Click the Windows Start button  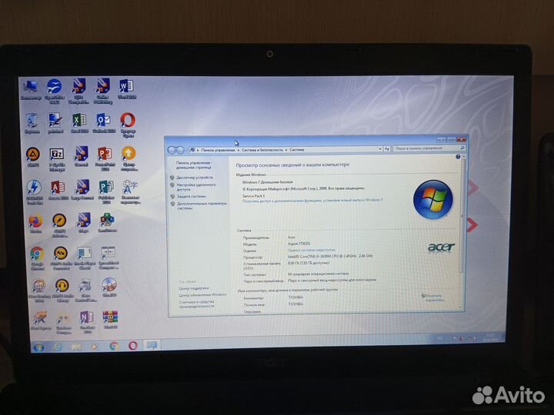[38, 347]
